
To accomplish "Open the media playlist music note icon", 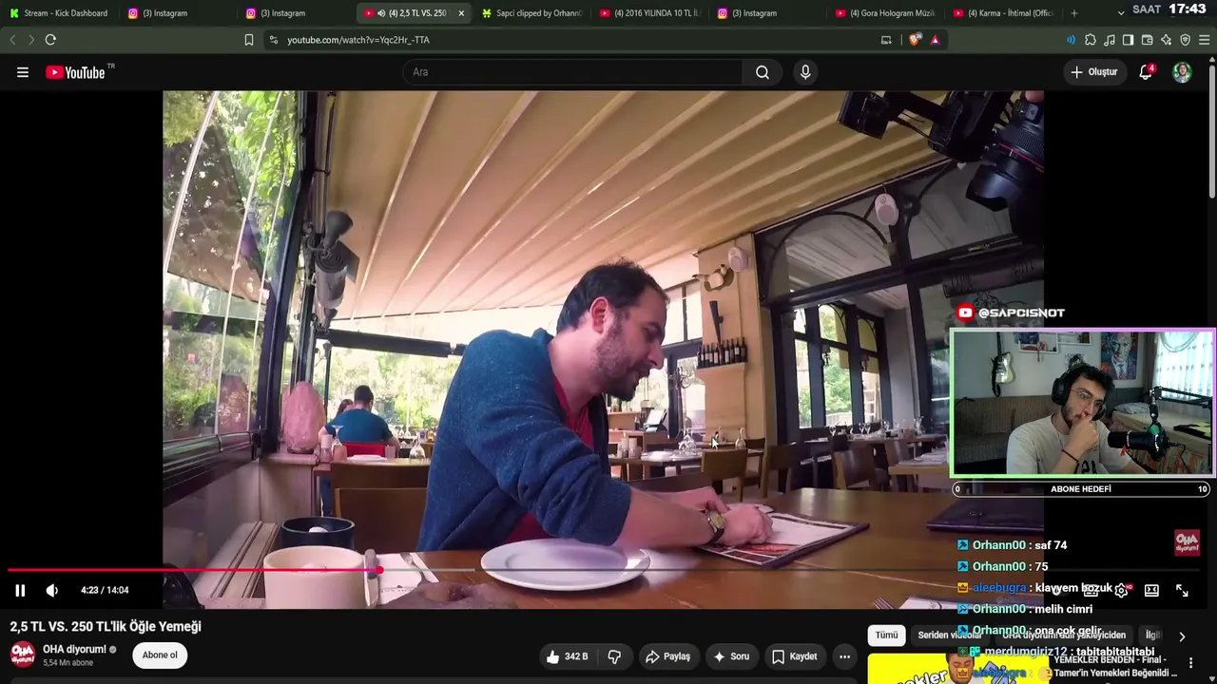I will (1109, 40).
